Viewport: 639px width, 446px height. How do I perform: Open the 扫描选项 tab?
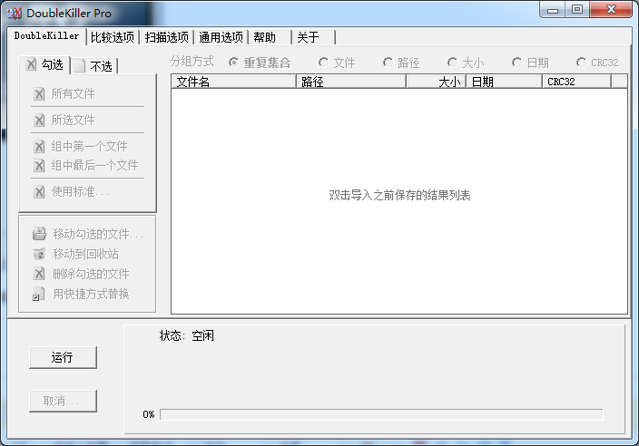pos(167,37)
